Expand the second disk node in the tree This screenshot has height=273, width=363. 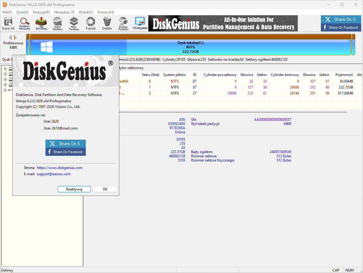coord(5,74)
